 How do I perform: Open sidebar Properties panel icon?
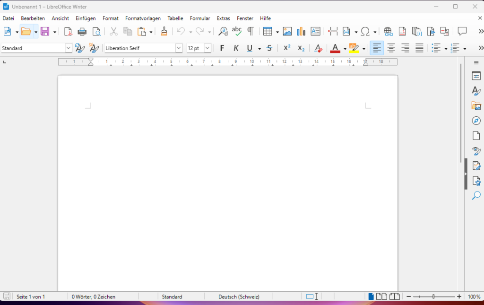476,76
